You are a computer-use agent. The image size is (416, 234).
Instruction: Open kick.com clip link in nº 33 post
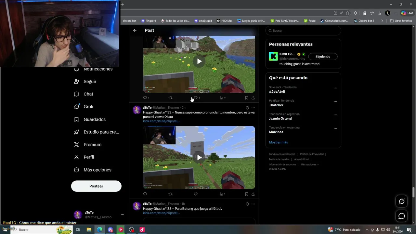[162, 121]
